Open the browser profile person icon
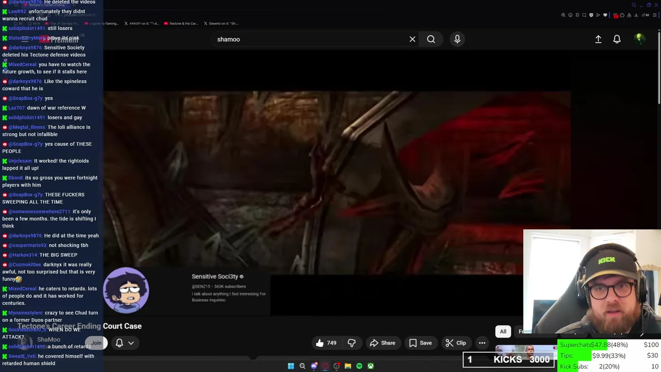661x372 pixels. [x=629, y=15]
